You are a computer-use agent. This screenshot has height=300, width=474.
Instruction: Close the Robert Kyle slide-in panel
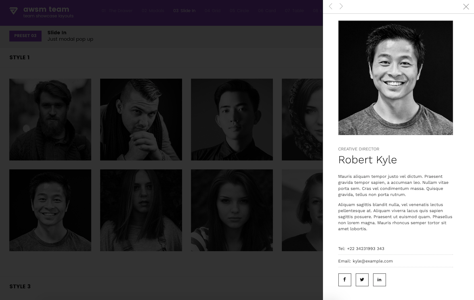(466, 7)
